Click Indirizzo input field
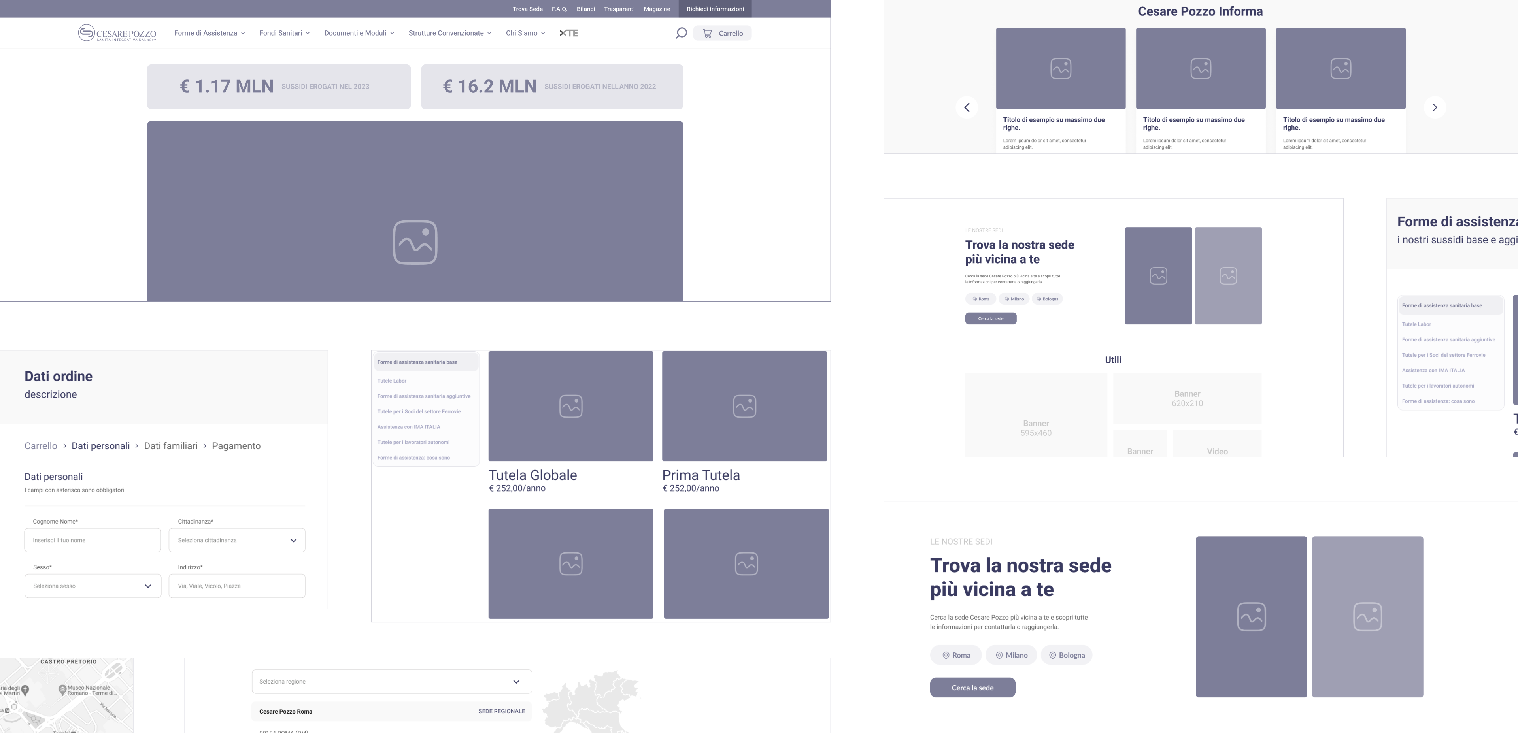The width and height of the screenshot is (1518, 733). click(237, 586)
